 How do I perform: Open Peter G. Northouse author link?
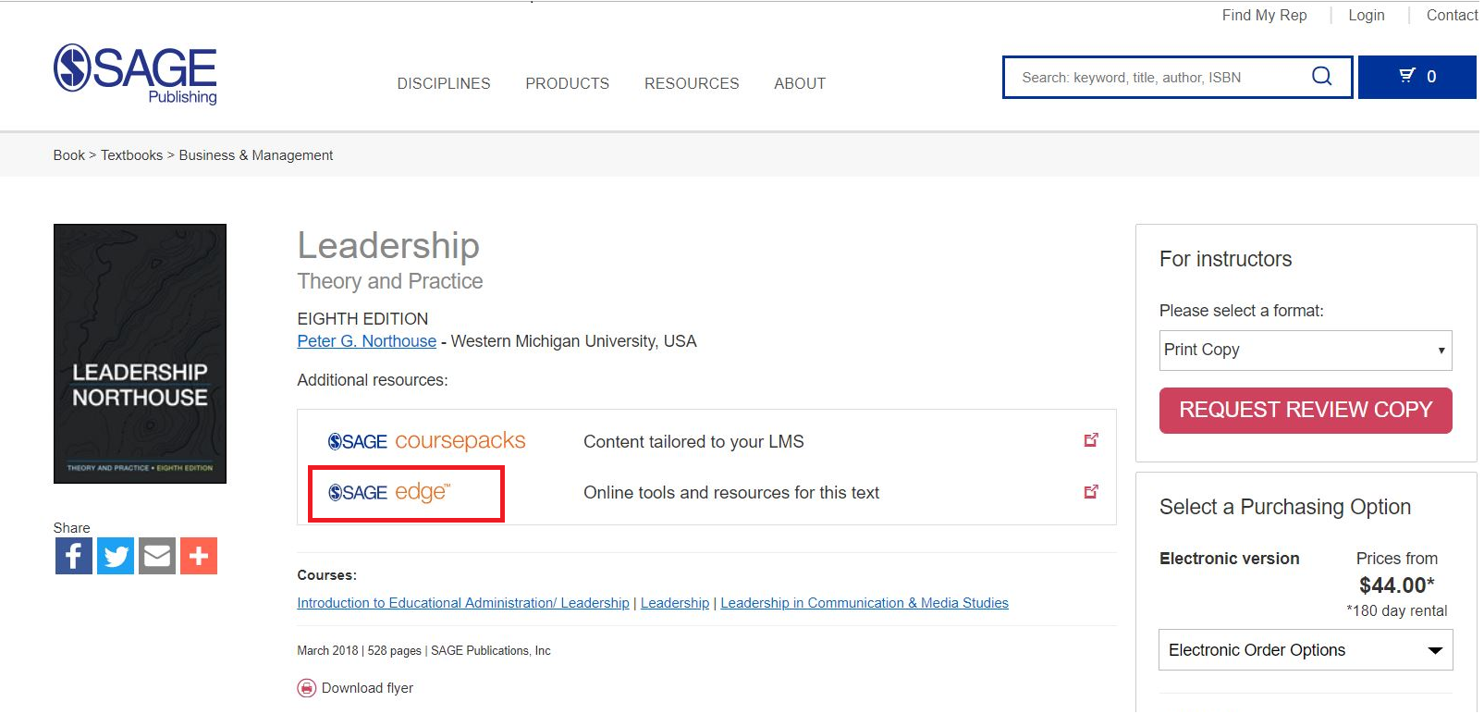tap(366, 341)
